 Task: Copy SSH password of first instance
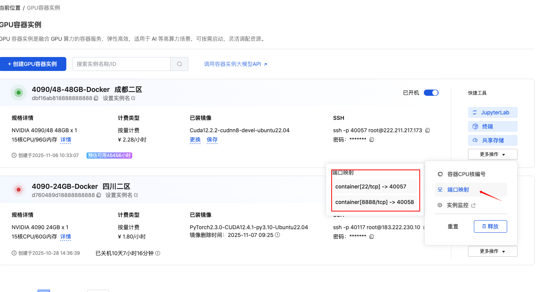pyautogui.click(x=371, y=140)
